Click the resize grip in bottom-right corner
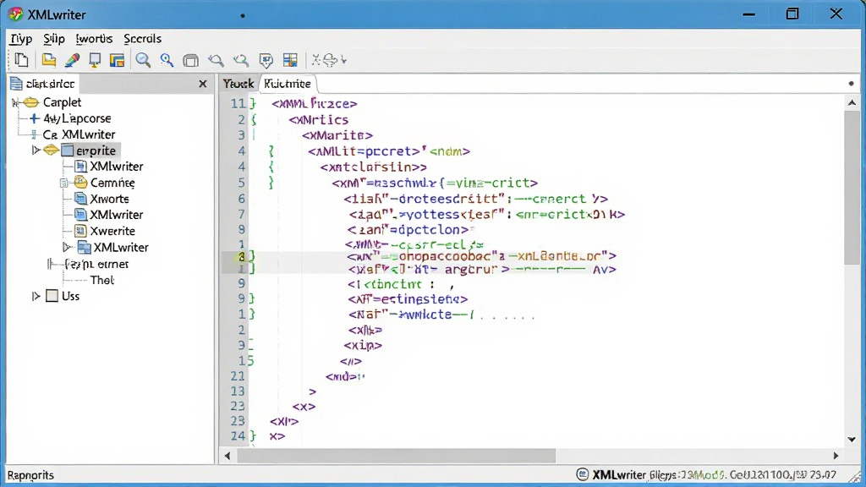Viewport: 866px width, 487px height. [855, 476]
